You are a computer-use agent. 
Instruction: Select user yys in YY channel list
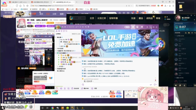pos(63,55)
